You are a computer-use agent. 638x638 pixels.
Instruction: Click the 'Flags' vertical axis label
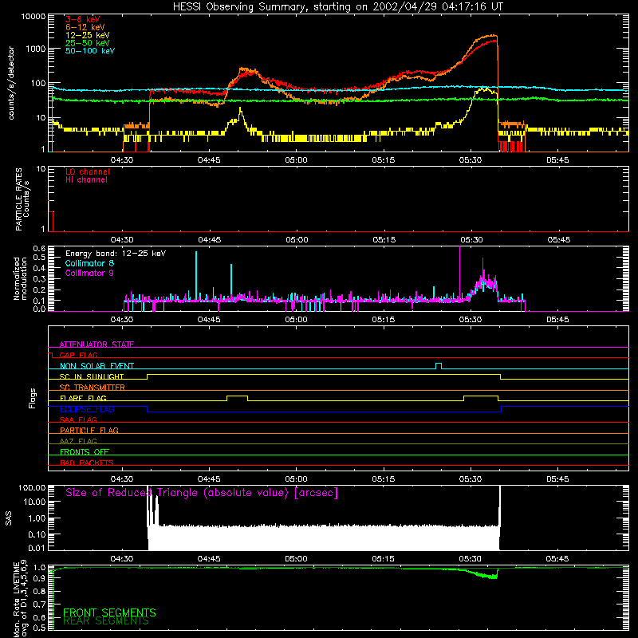point(32,398)
